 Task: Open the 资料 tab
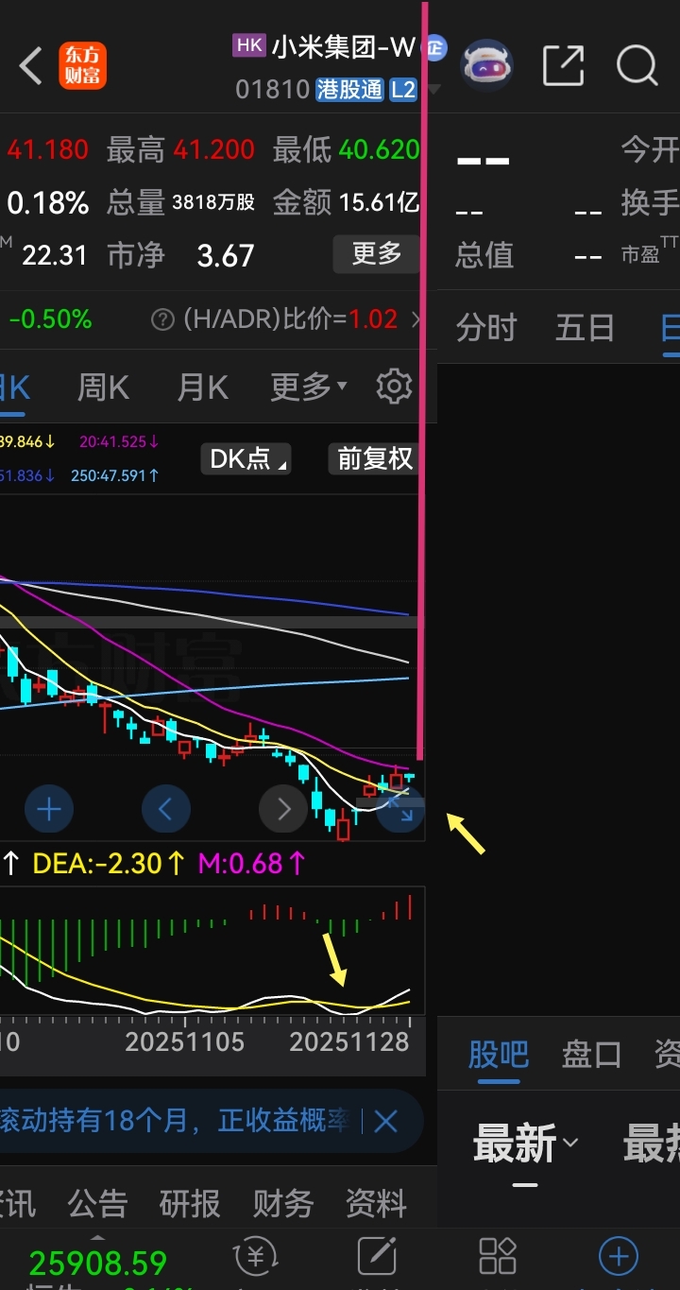coord(376,1204)
